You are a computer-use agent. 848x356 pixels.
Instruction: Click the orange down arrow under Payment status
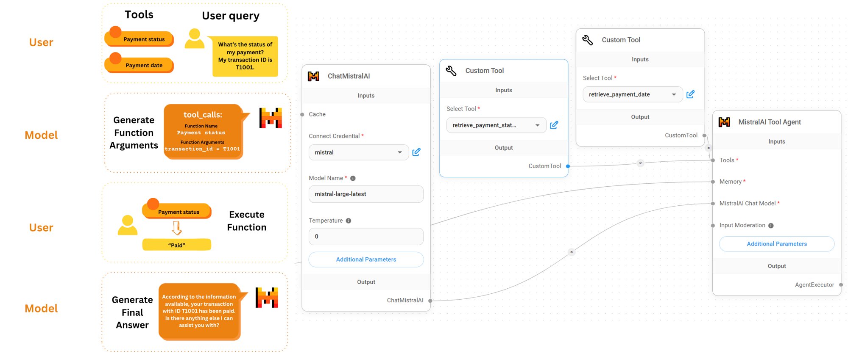(177, 229)
